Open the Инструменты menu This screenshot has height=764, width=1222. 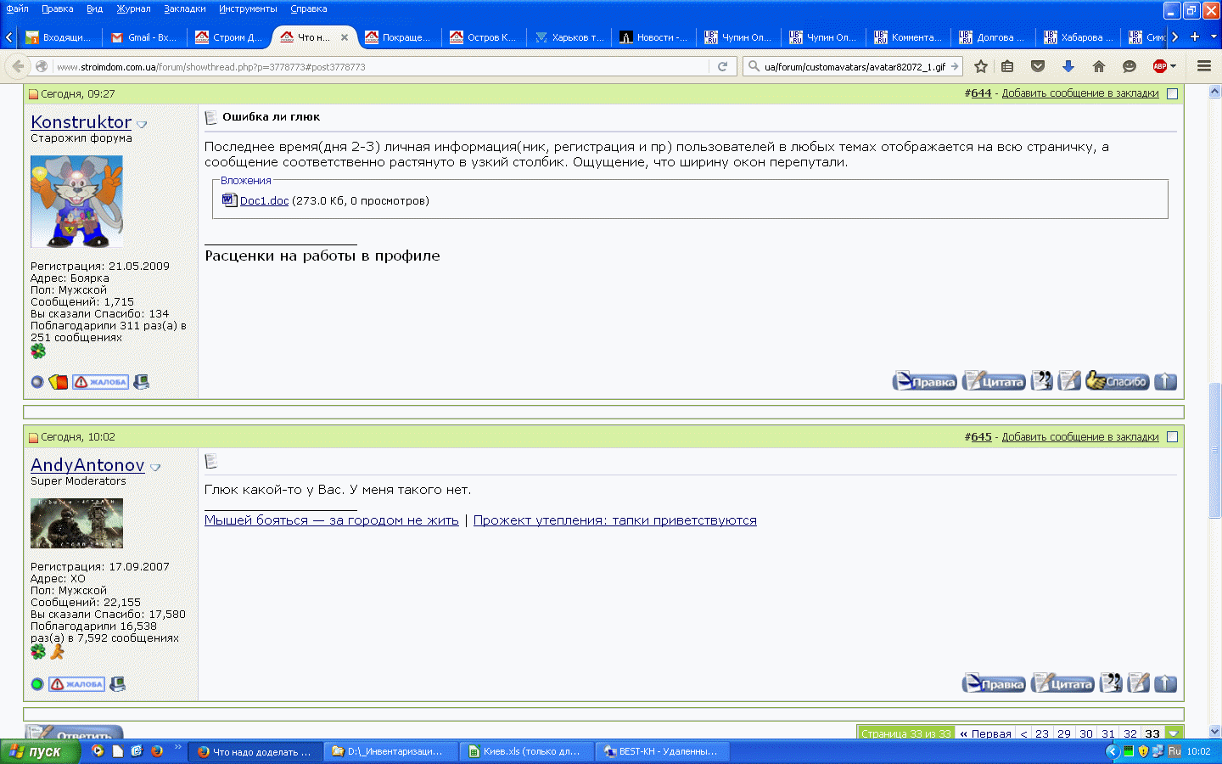pos(248,8)
